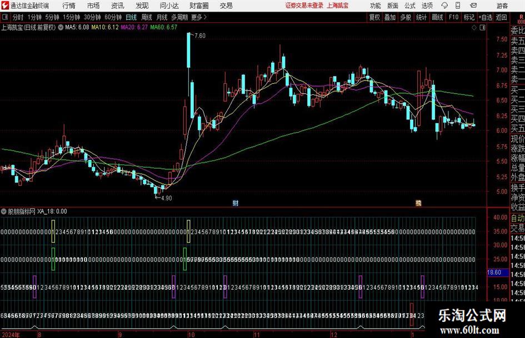Switch to the 30分钟 period tab
Screen dimensions: 525x338
pyautogui.click(x=92, y=17)
